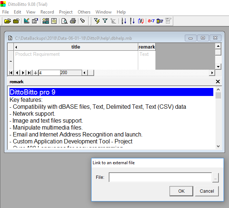Click the table vertical scrollbar down arrow
Viewport: 229px width, 208px height.
[218, 67]
